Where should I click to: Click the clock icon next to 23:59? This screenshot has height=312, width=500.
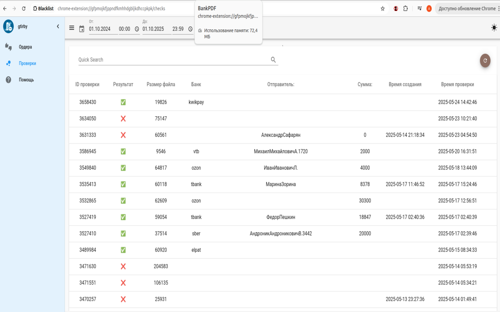pyautogui.click(x=190, y=28)
